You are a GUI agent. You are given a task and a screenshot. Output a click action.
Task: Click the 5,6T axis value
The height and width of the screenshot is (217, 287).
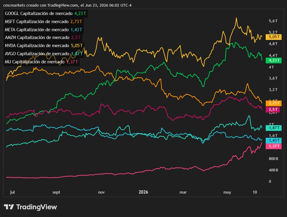[x=273, y=21]
